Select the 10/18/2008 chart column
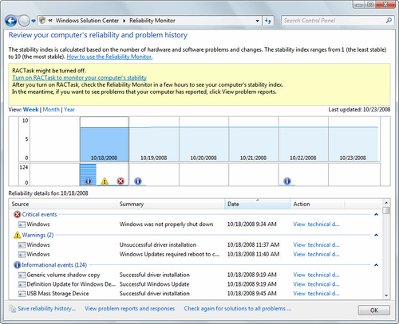Viewport: 399px width, 324px height. 104,139
